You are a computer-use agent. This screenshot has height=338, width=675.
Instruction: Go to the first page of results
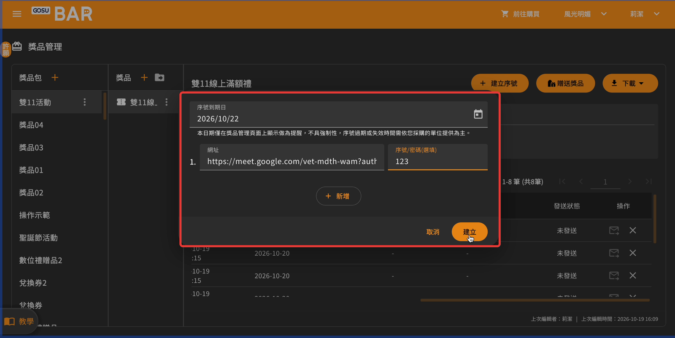click(x=562, y=181)
